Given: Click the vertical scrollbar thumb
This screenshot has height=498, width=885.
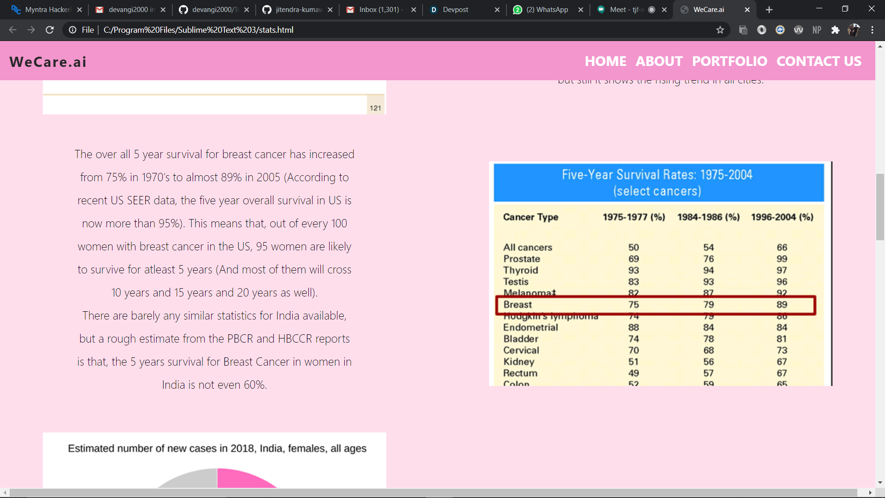Looking at the screenshot, I should tap(880, 207).
